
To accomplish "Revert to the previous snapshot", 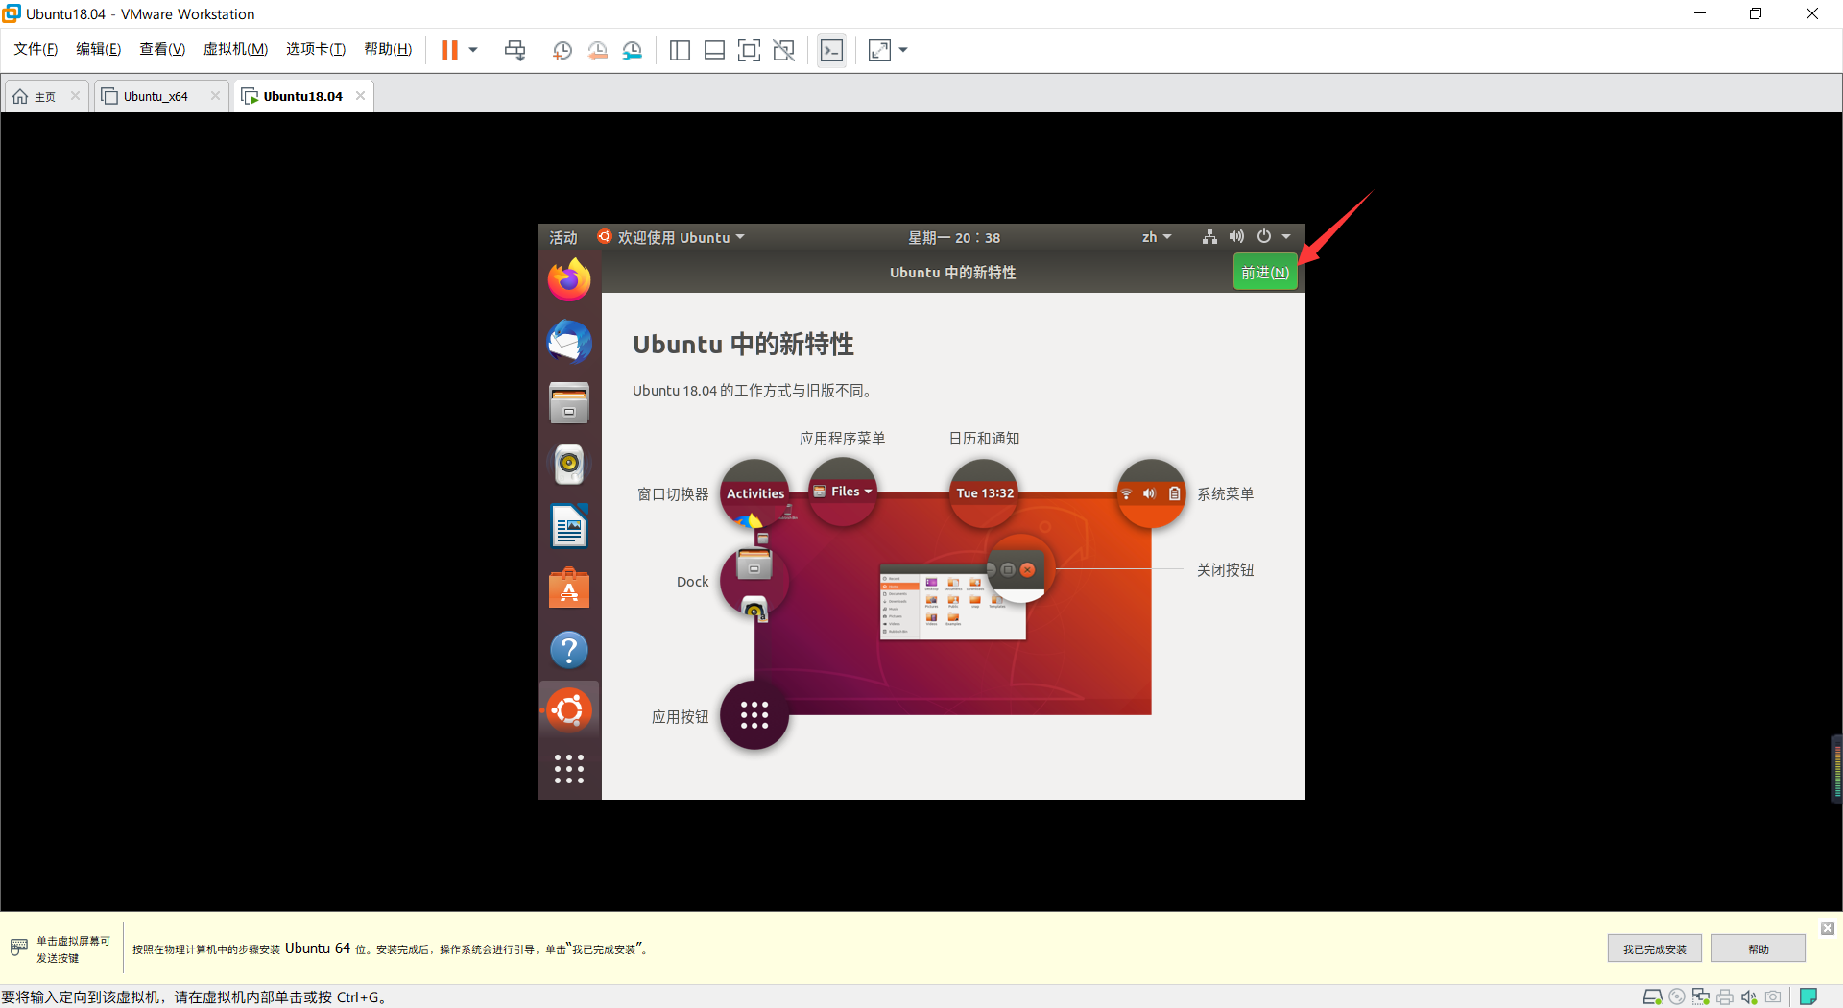I will coord(597,50).
